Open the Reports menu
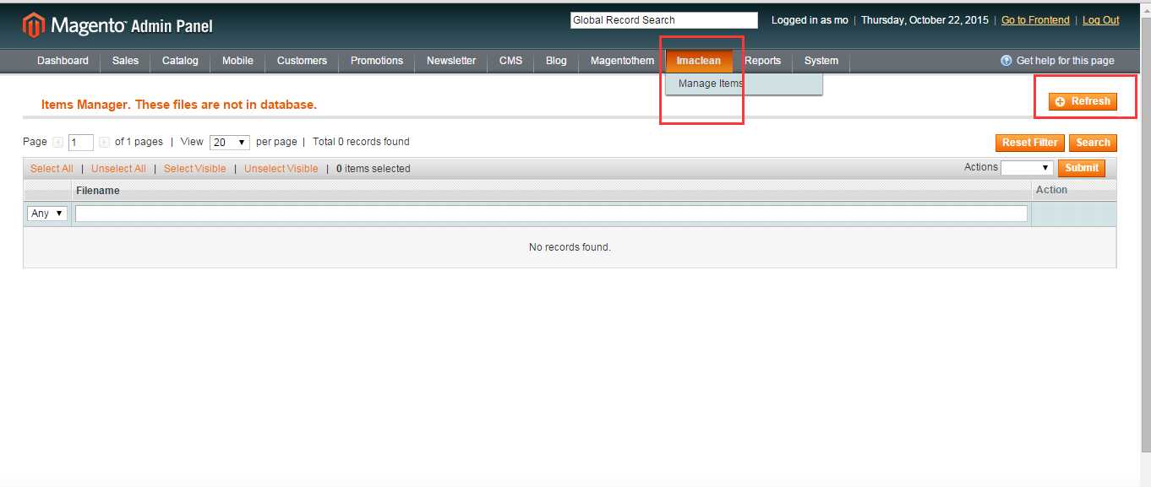 tap(762, 61)
